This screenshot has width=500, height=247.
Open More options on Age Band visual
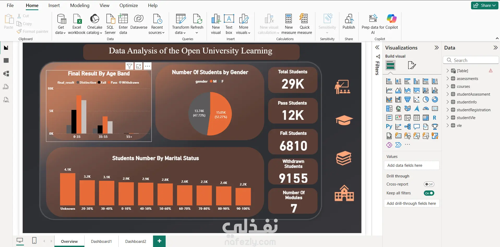[147, 66]
